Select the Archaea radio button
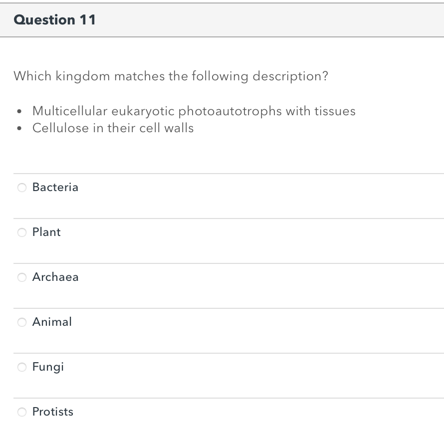Image resolution: width=444 pixels, height=440 pixels. pos(22,277)
